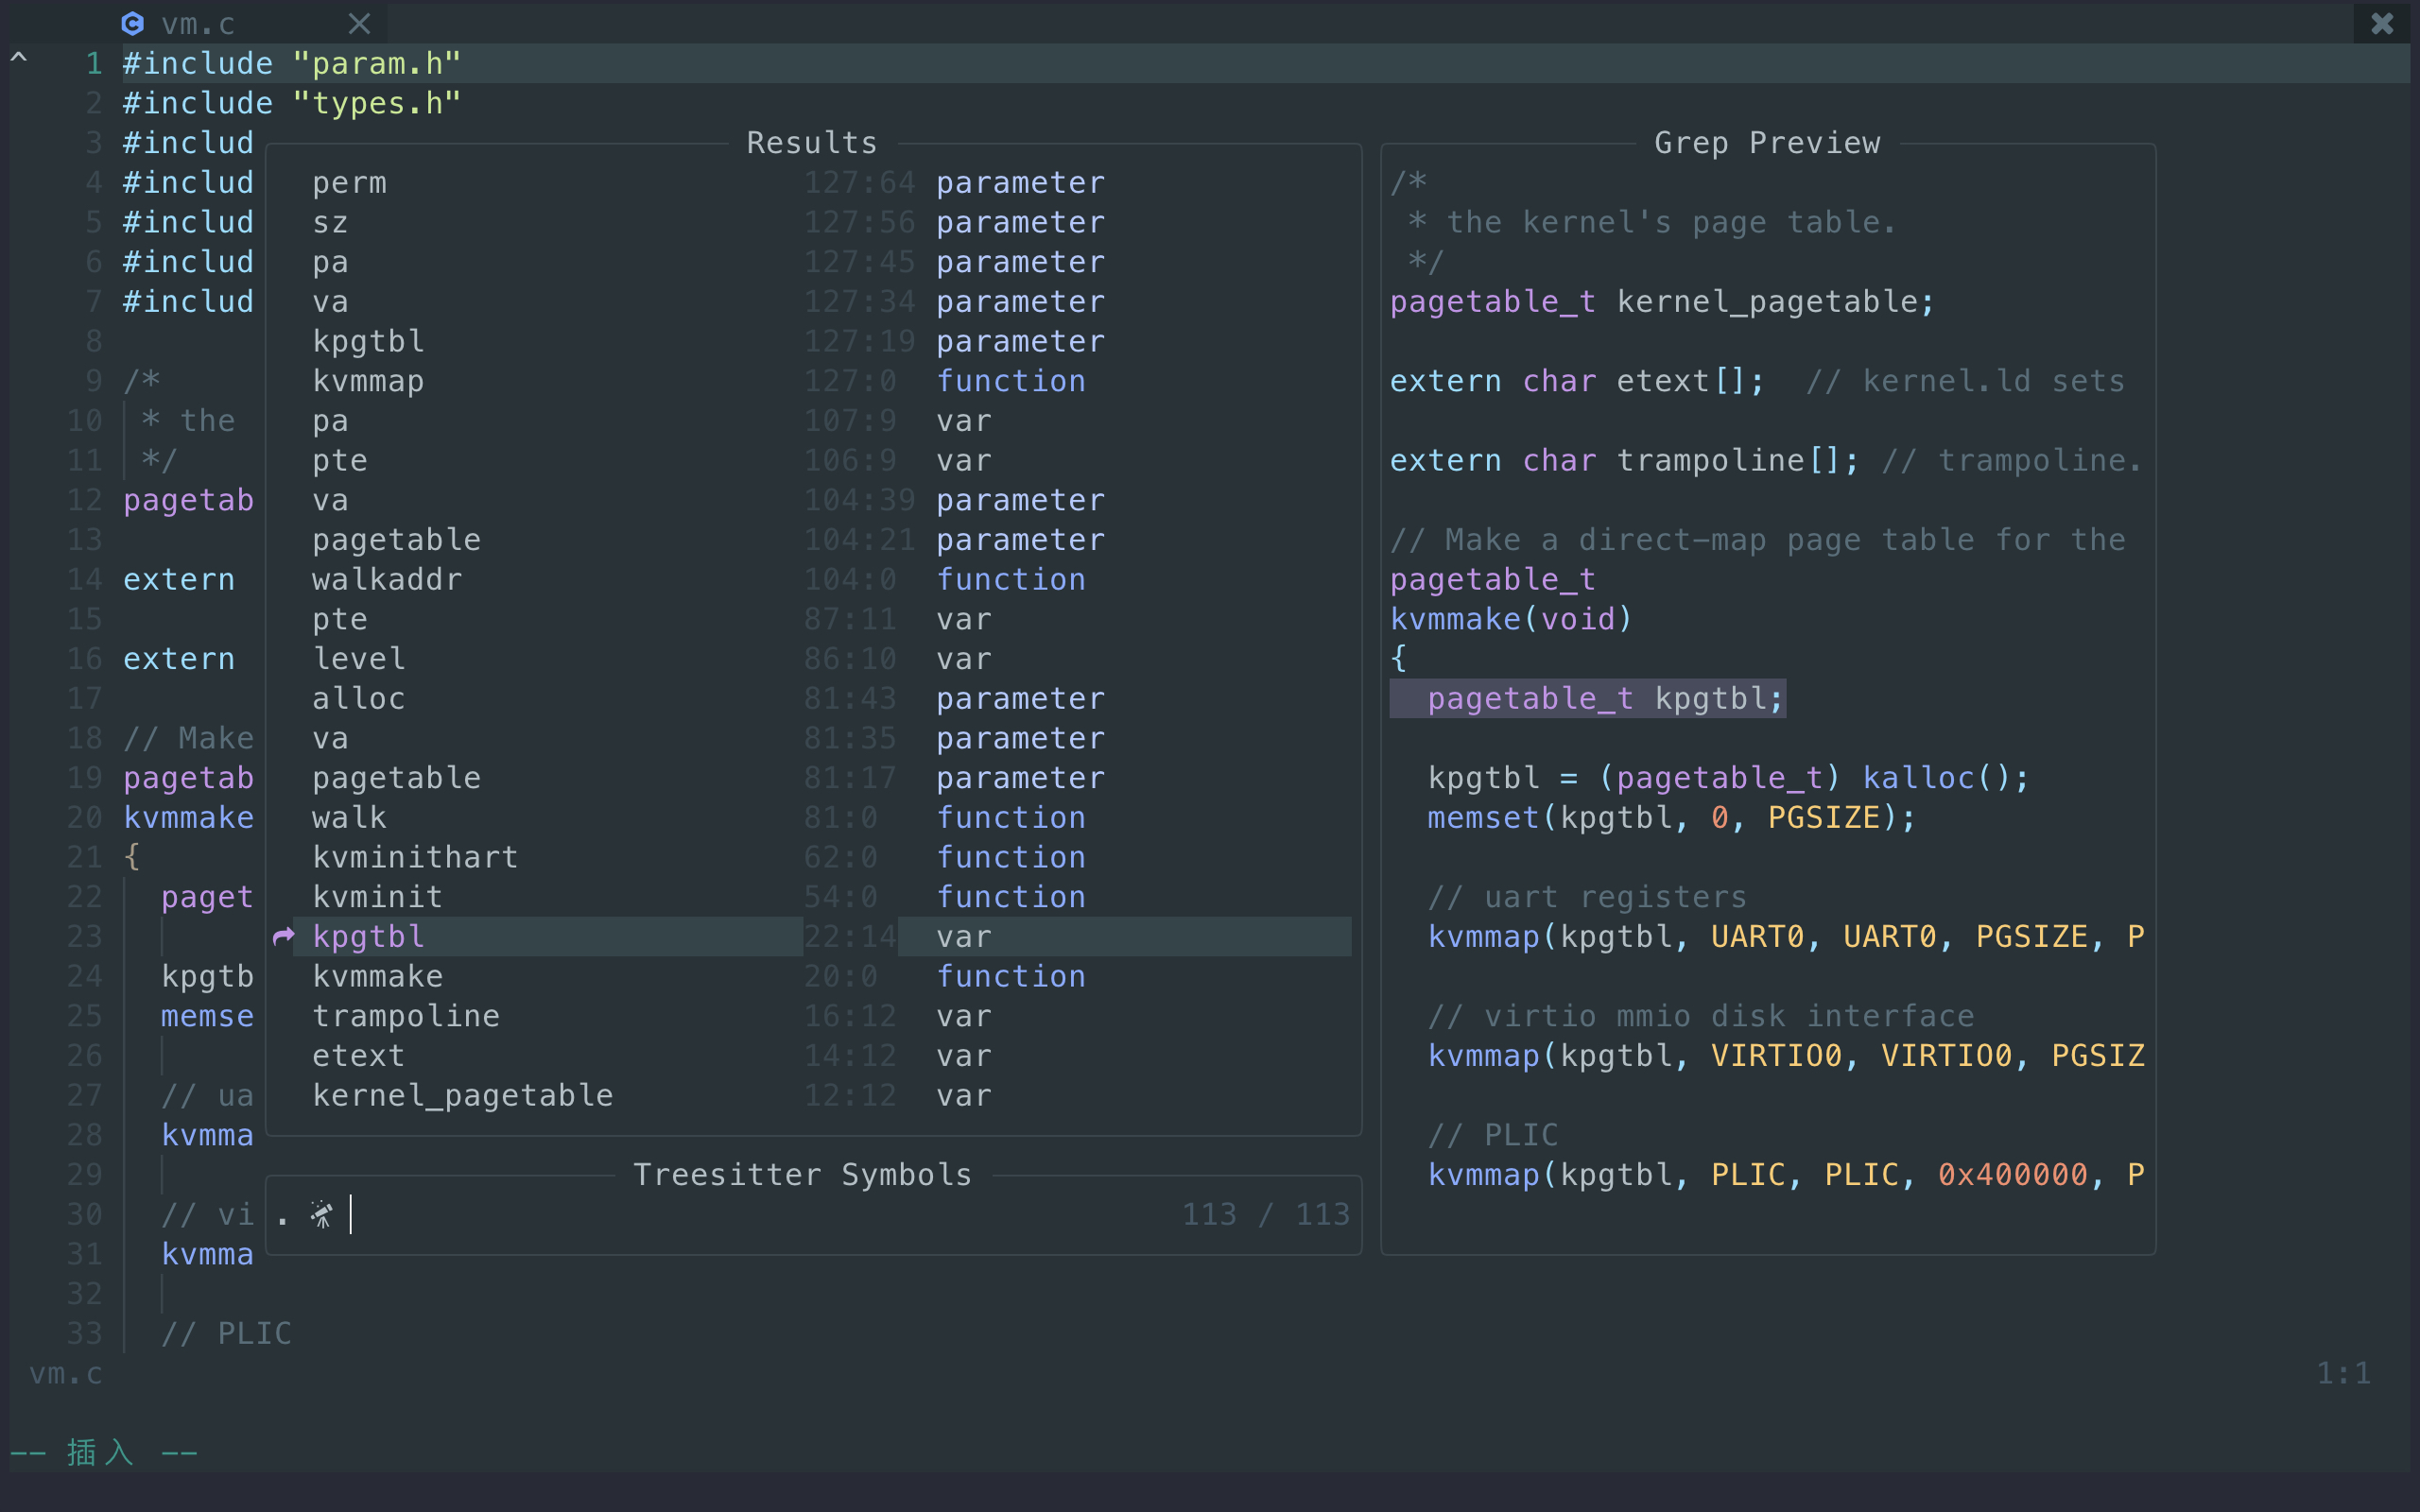Click 'kvmmake(void)' in the preview
Image resolution: width=2420 pixels, height=1512 pixels.
[x=1511, y=619]
